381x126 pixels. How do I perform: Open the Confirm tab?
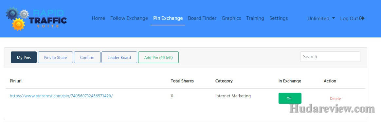coord(87,57)
